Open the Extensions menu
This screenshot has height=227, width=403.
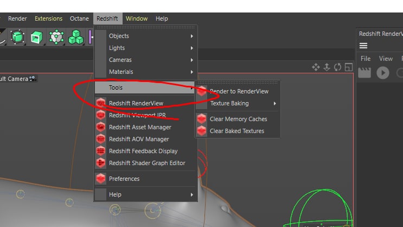[48, 18]
